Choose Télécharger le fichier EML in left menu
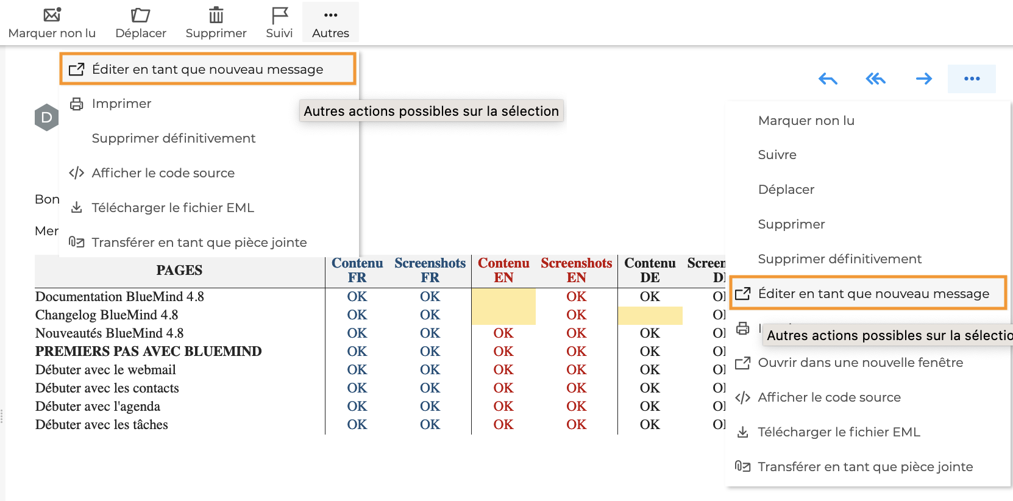 coord(172,208)
